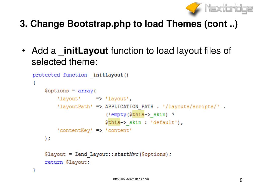Click highlighted 'this' in the !empty line
This screenshot has height=193, width=258.
coord(138,114)
